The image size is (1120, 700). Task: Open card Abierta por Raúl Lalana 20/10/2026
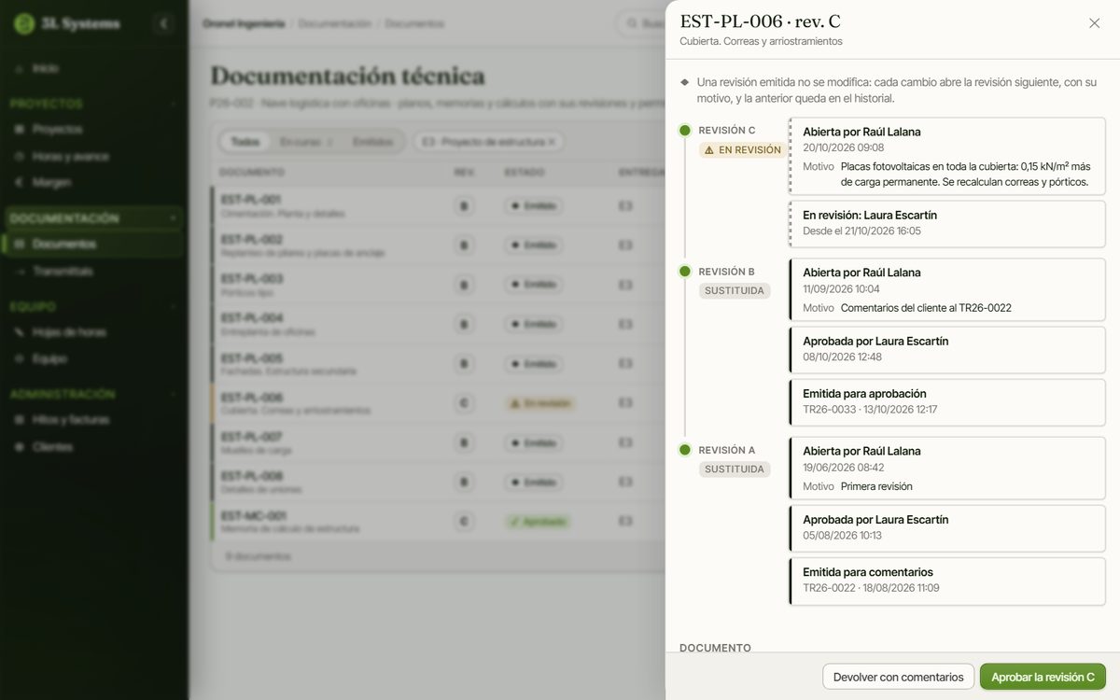[947, 157]
